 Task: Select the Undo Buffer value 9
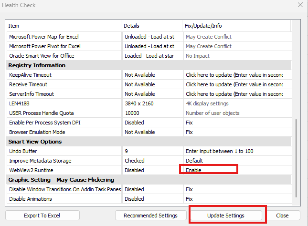tap(126, 151)
